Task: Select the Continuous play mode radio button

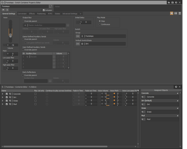Action: coord(100,24)
